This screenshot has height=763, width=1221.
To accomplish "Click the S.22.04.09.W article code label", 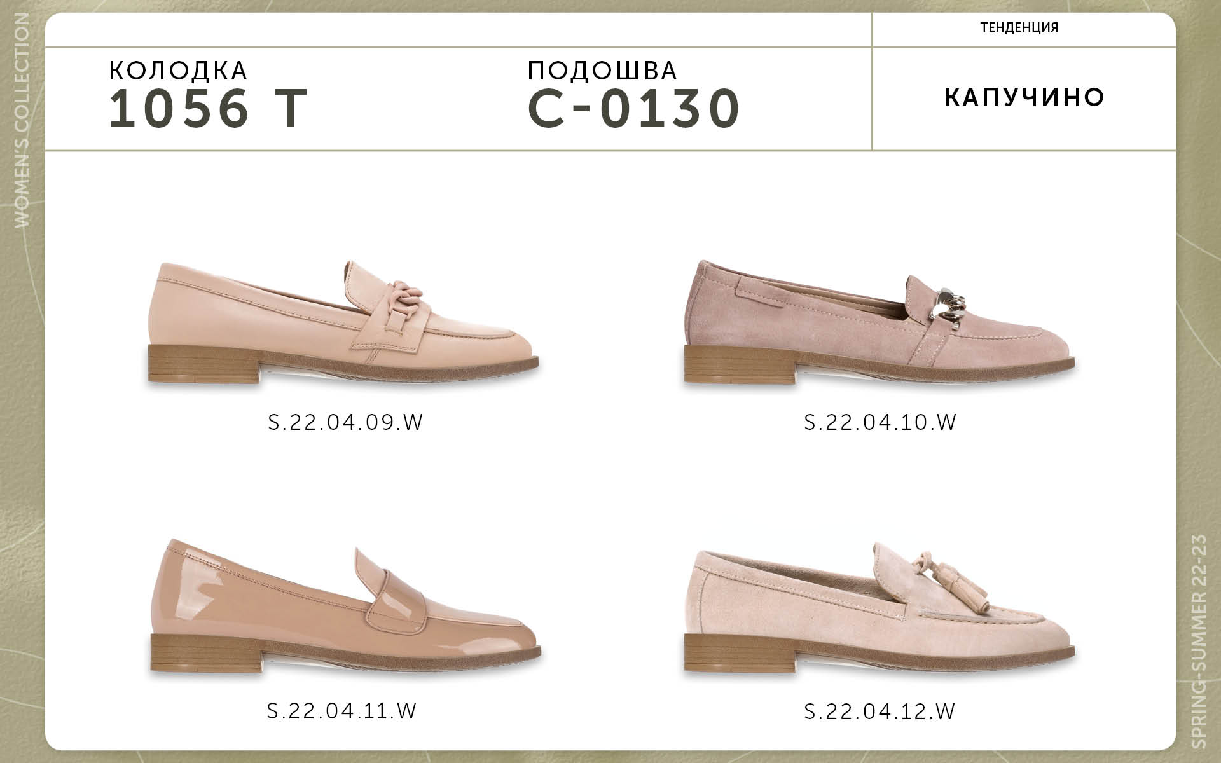I will [x=345, y=422].
